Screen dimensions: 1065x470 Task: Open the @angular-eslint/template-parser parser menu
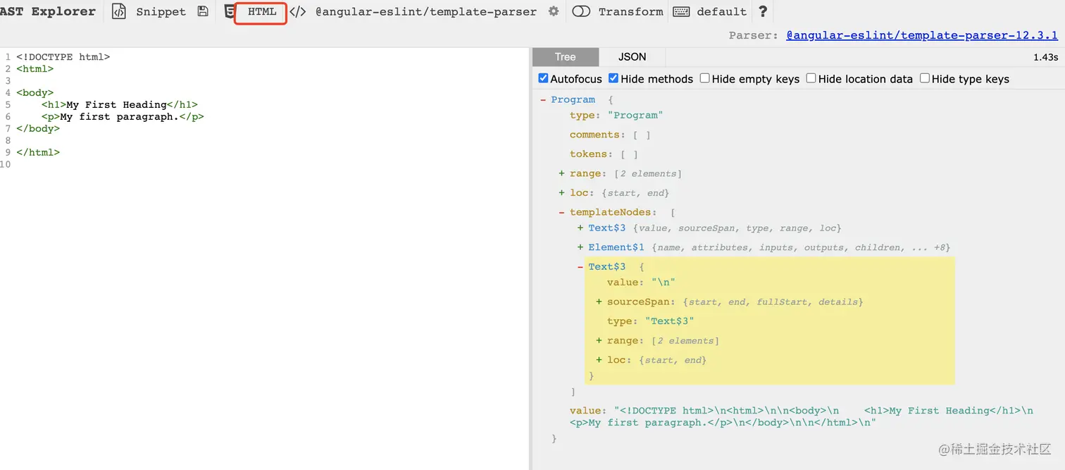[425, 12]
